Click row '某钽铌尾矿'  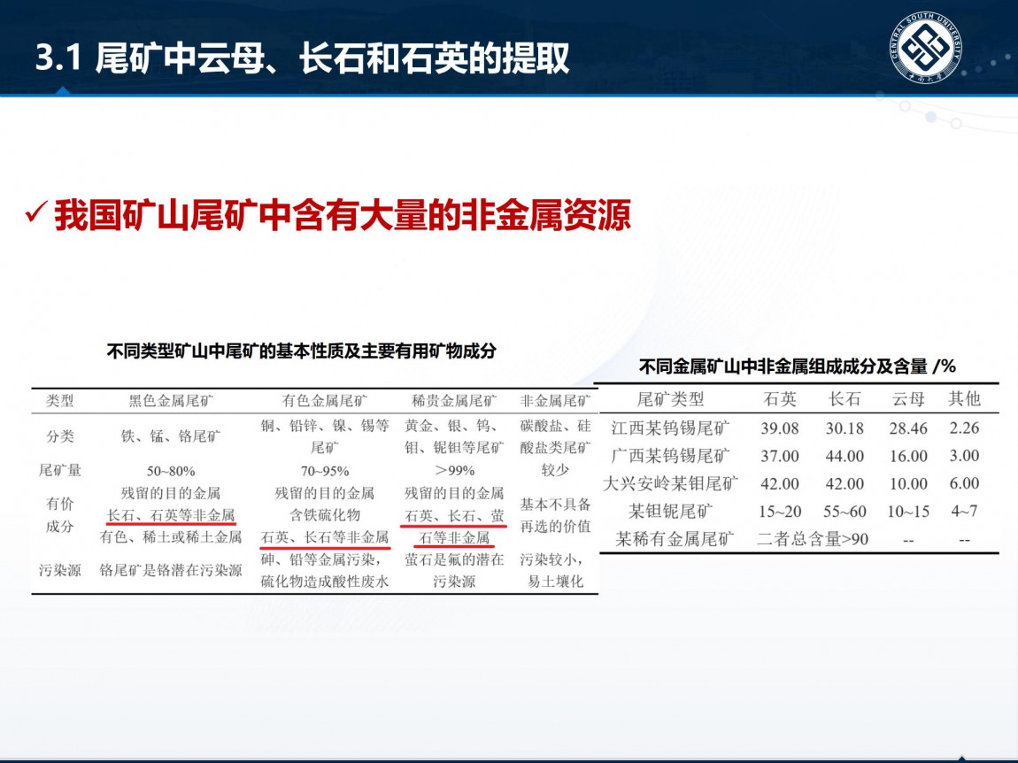(x=670, y=511)
